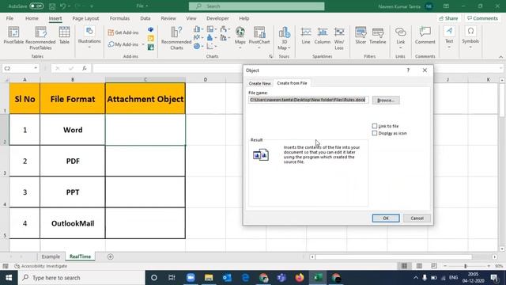Open the Charts dialog launcher

click(270, 56)
